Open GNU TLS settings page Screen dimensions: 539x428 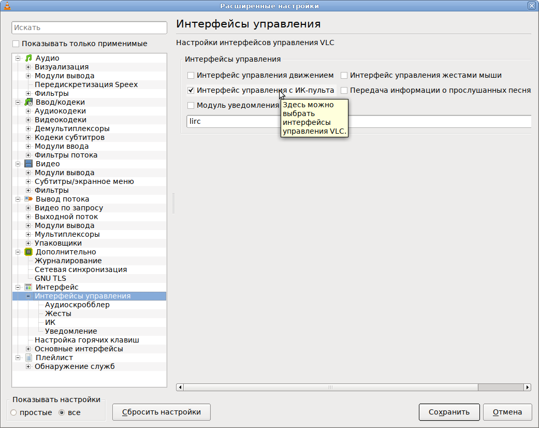[50, 278]
